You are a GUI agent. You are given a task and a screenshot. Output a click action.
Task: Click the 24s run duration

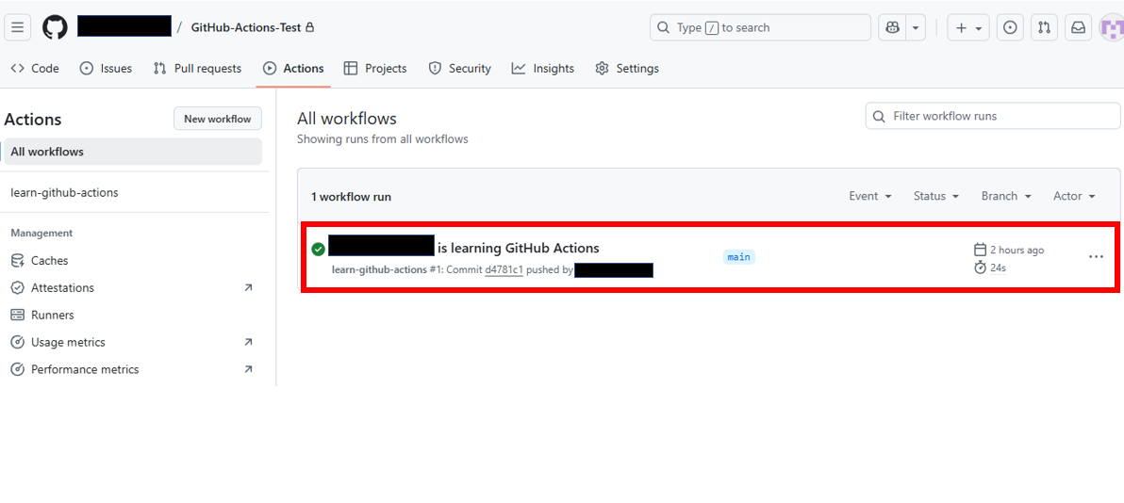pyautogui.click(x=998, y=268)
